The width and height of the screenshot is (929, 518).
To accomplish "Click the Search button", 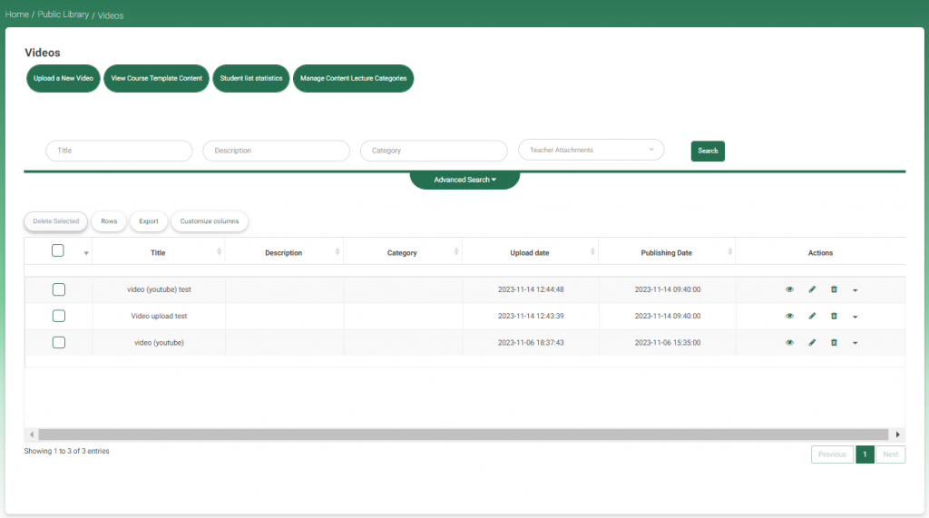I will click(708, 151).
